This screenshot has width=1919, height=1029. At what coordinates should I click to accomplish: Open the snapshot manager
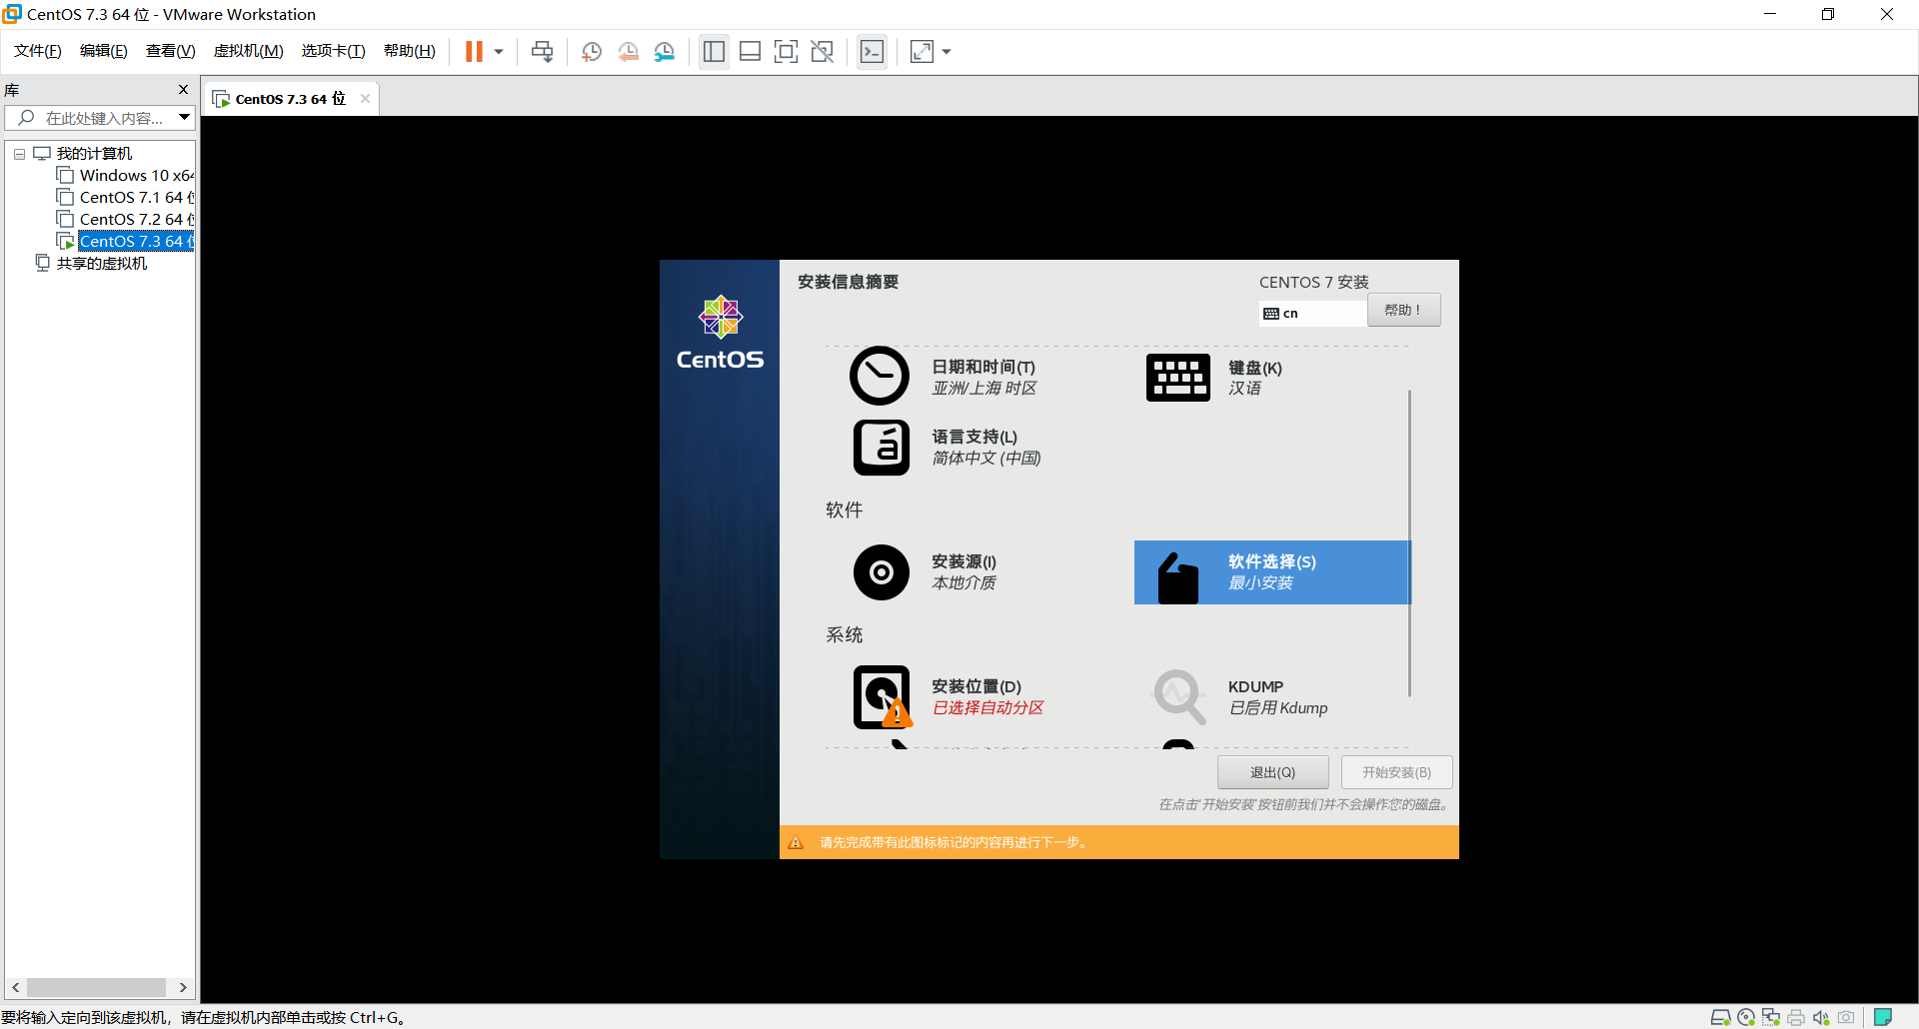pos(665,52)
